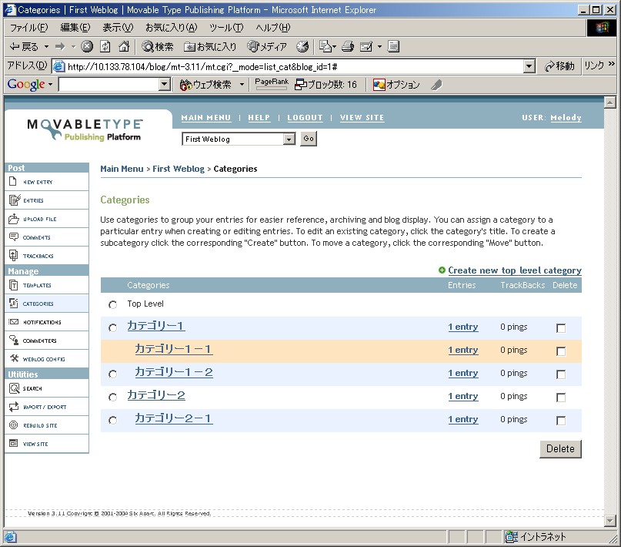This screenshot has height=547, width=621.
Task: Open the browser History button
Action: click(x=302, y=47)
